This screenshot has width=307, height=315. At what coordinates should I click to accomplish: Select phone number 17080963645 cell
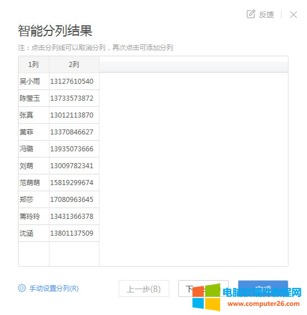point(74,200)
